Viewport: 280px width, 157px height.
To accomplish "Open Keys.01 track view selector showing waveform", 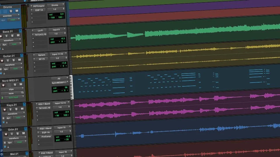I will click(14, 114).
